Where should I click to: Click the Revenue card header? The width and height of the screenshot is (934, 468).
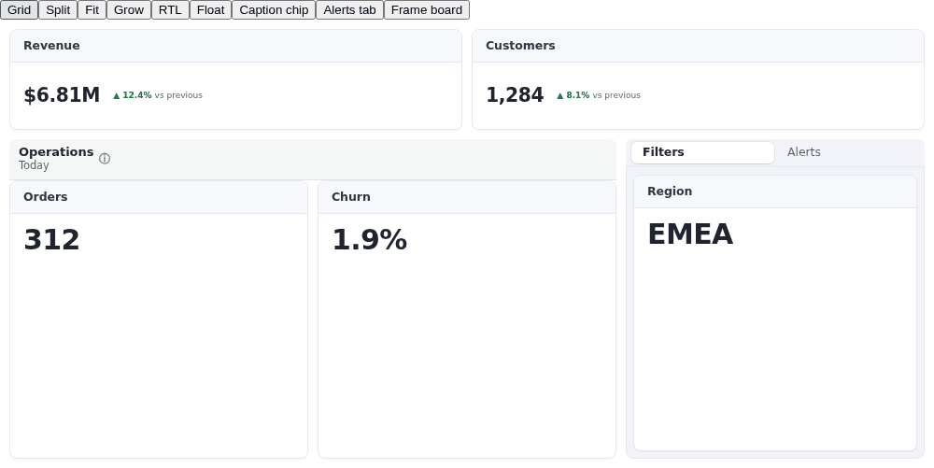coord(236,46)
